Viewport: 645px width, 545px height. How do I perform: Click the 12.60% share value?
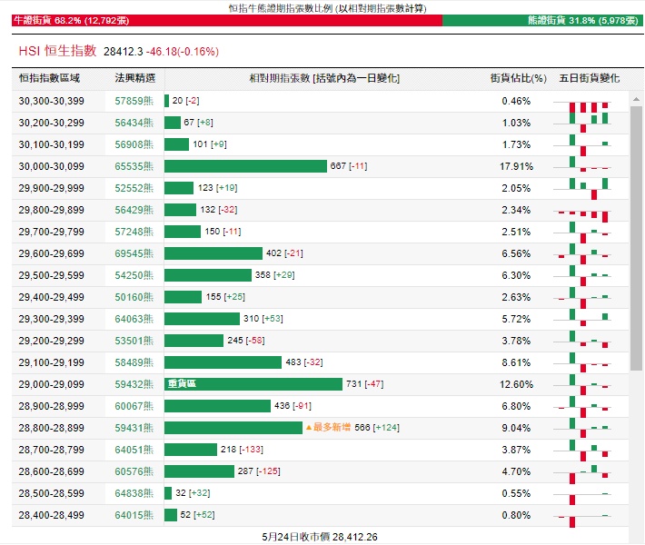coord(516,384)
